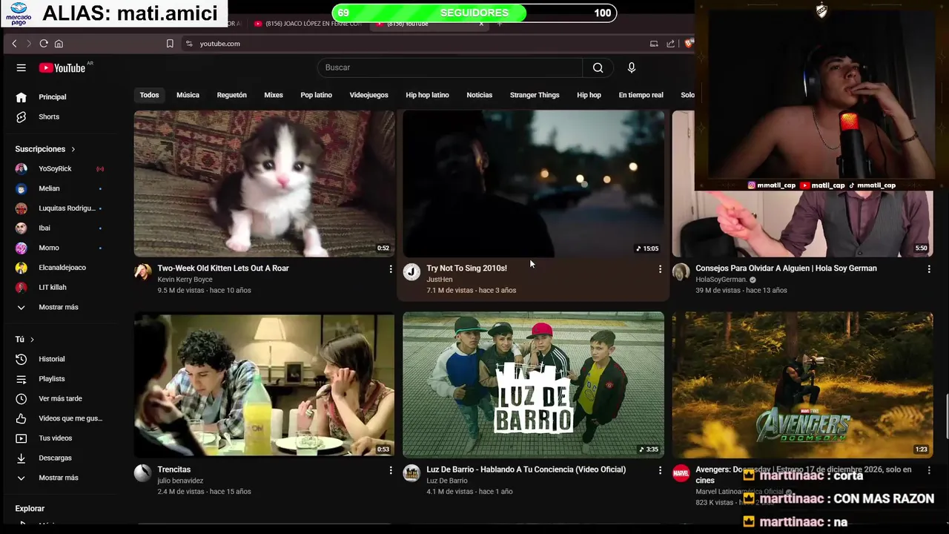Open Luquitas Rodriguez subscription channel
Image resolution: width=949 pixels, height=534 pixels.
click(x=62, y=208)
